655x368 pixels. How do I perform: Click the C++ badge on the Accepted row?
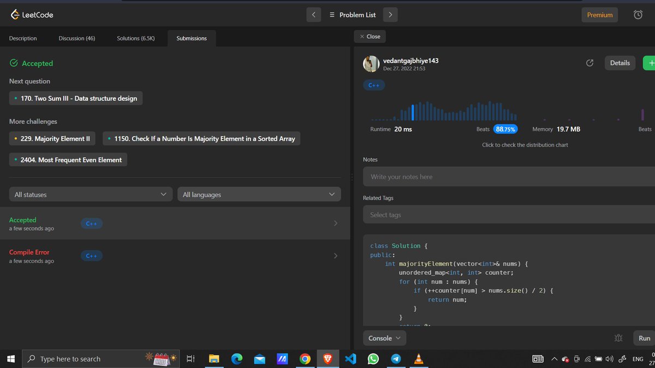point(91,224)
